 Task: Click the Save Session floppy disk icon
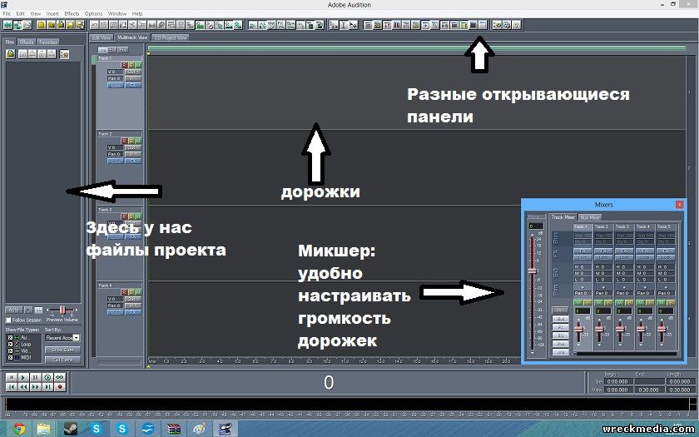[x=71, y=25]
